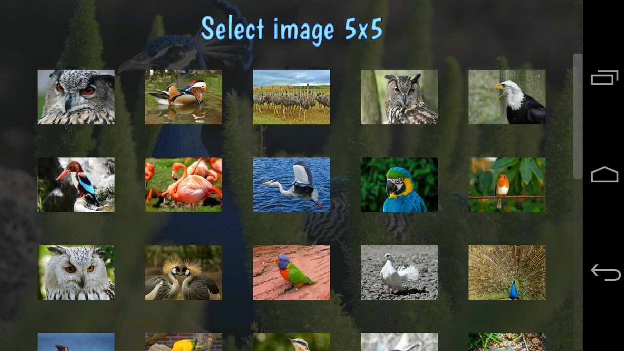Pick the robin on a branch image
This screenshot has width=624, height=351.
pos(507,185)
